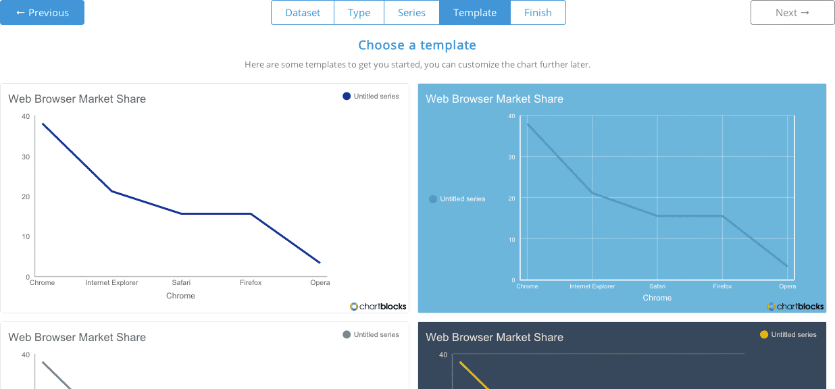Screen dimensions: 835x389
Task: Click the 'Choose a template' heading
Action: (x=417, y=45)
